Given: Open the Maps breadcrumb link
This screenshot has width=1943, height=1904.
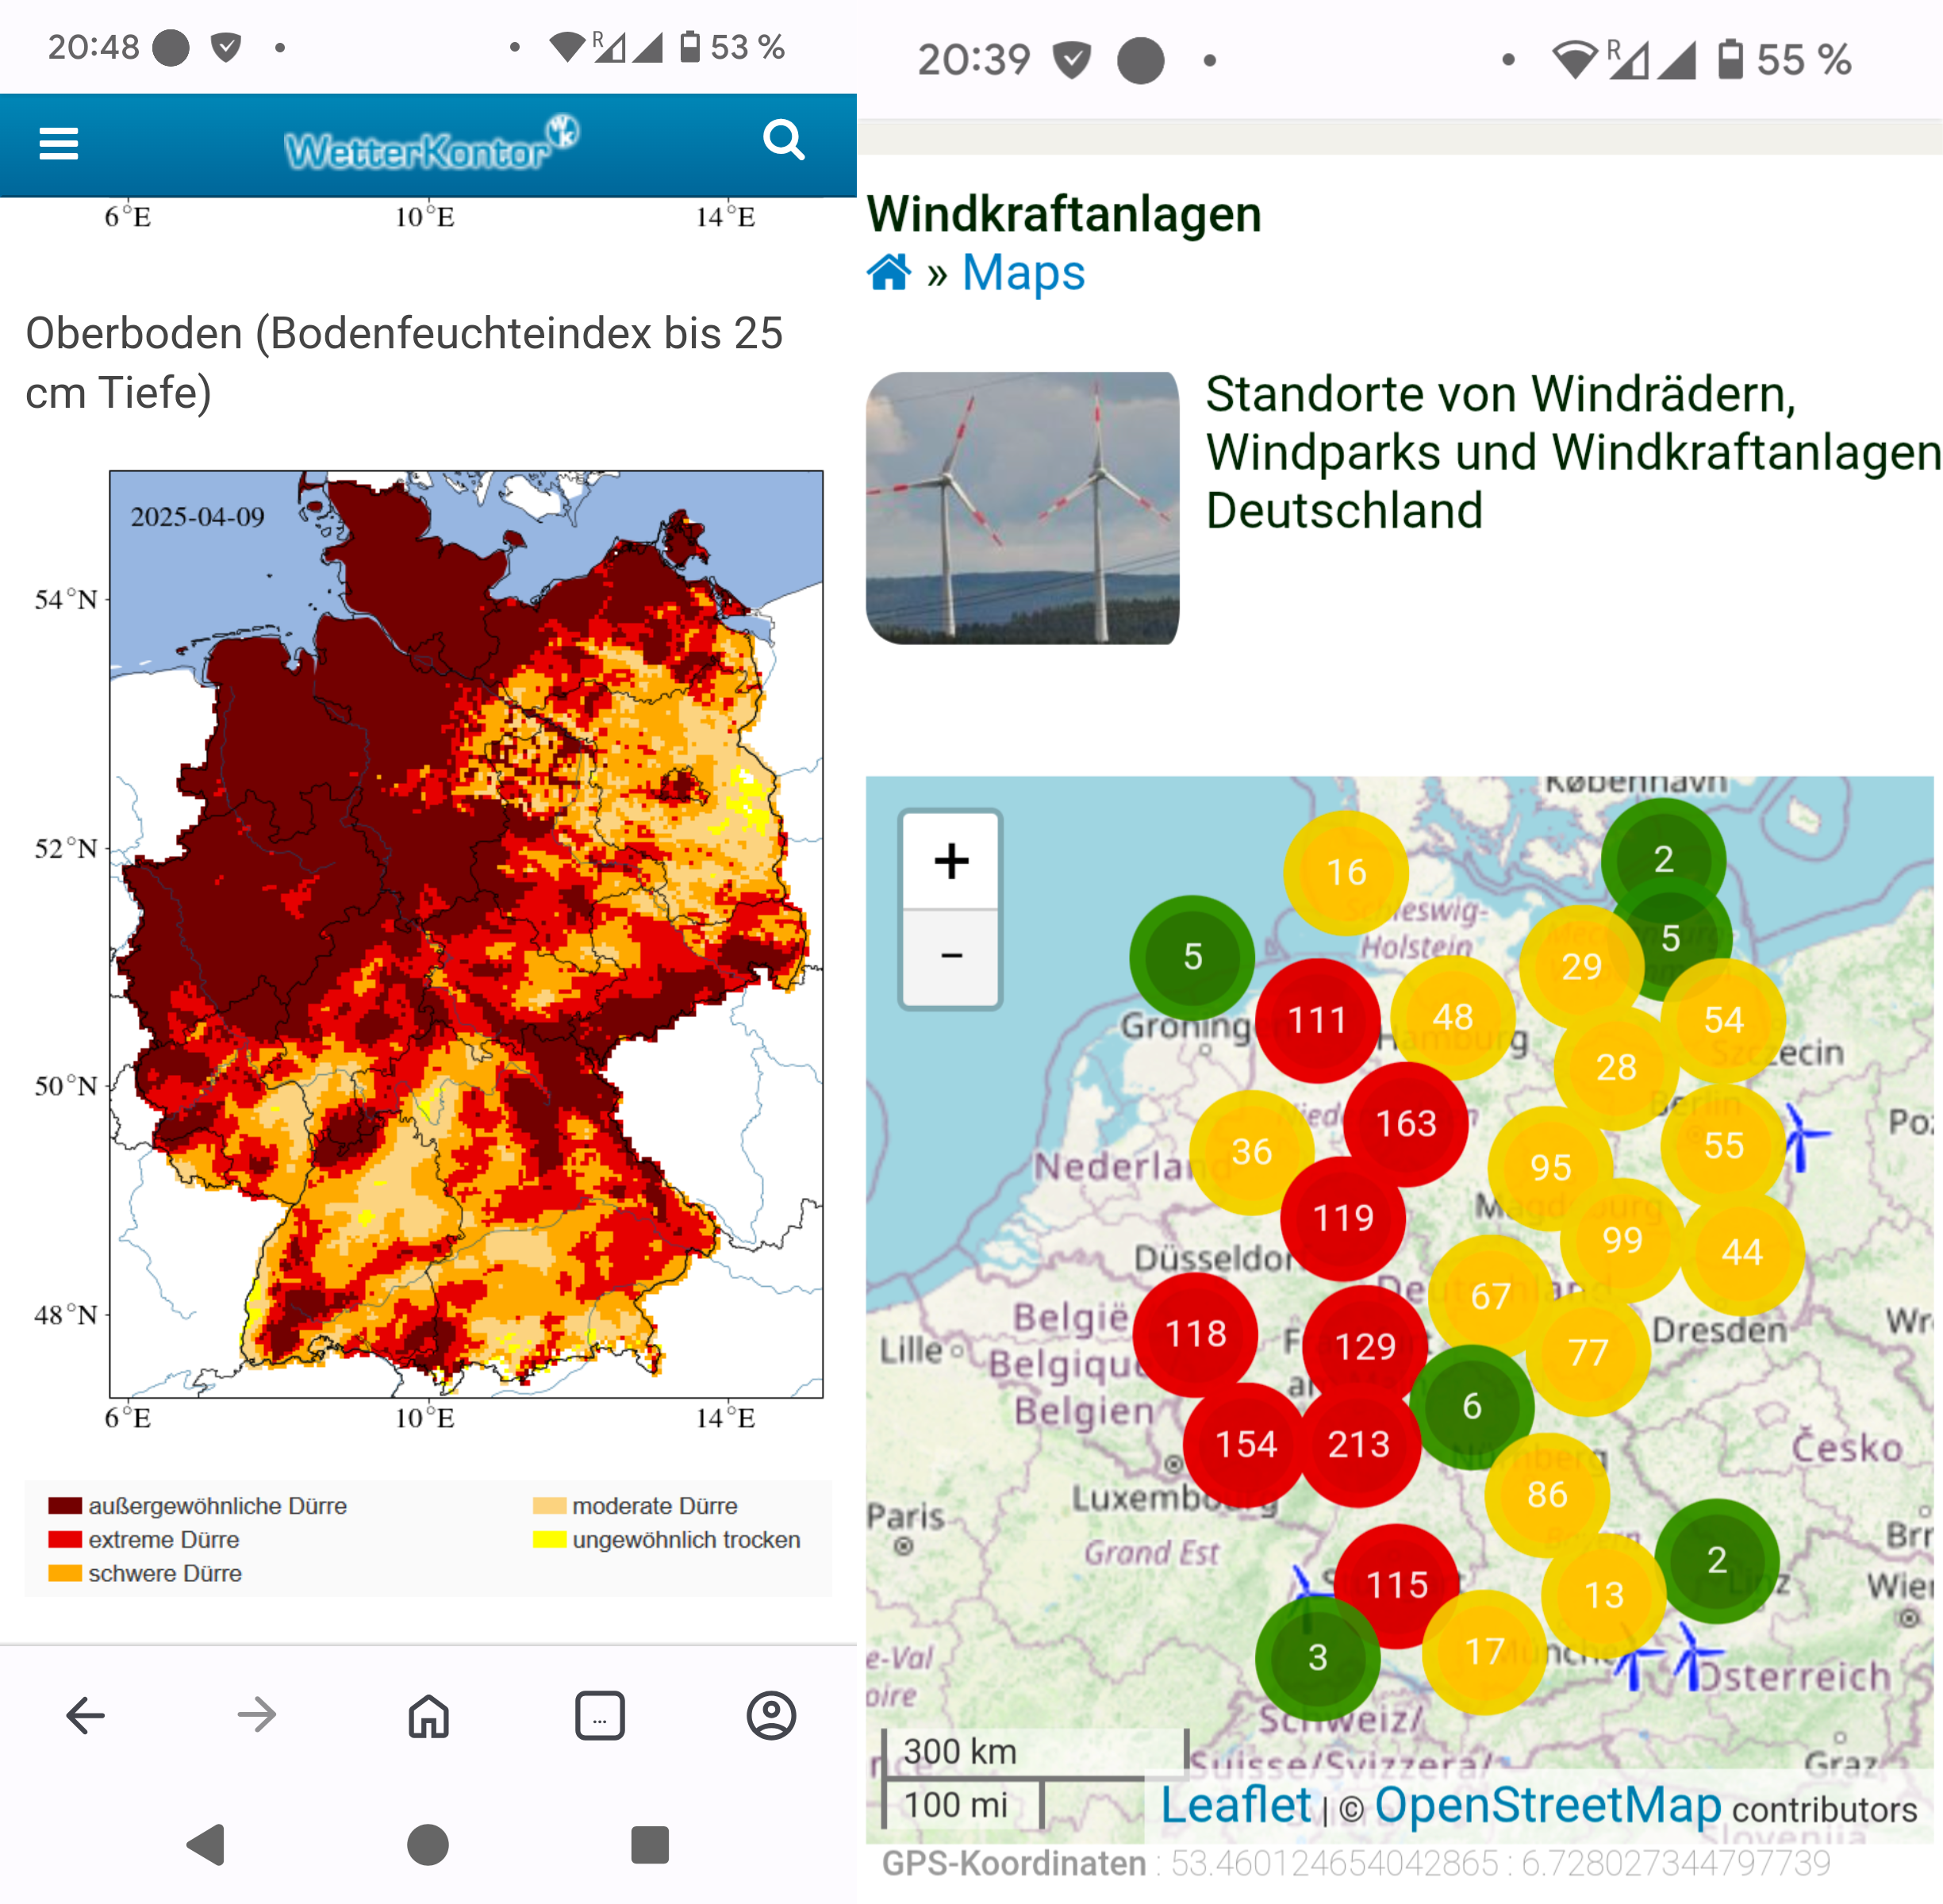Looking at the screenshot, I should (x=1023, y=272).
